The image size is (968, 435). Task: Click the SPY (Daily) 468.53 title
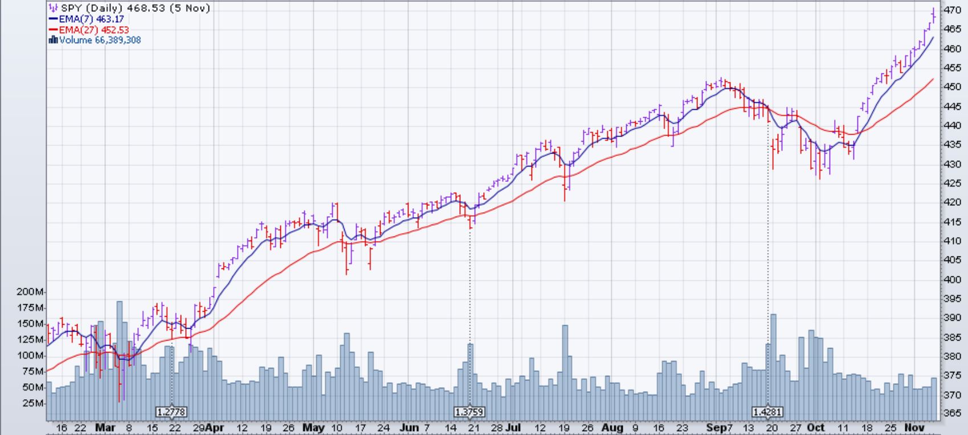135,8
